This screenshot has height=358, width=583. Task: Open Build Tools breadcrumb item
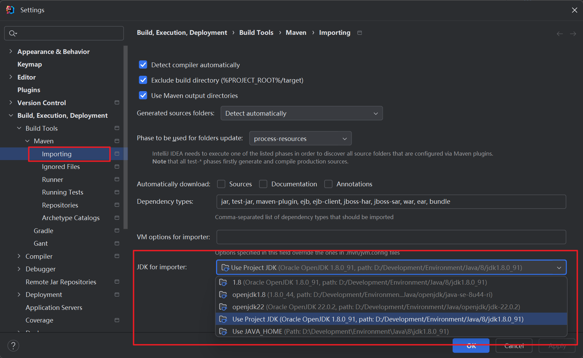pos(256,32)
